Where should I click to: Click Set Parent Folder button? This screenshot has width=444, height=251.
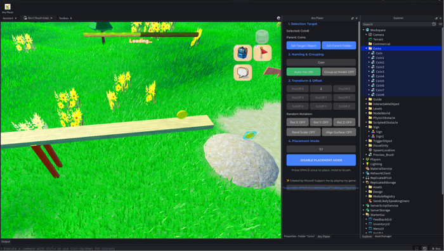click(x=339, y=46)
